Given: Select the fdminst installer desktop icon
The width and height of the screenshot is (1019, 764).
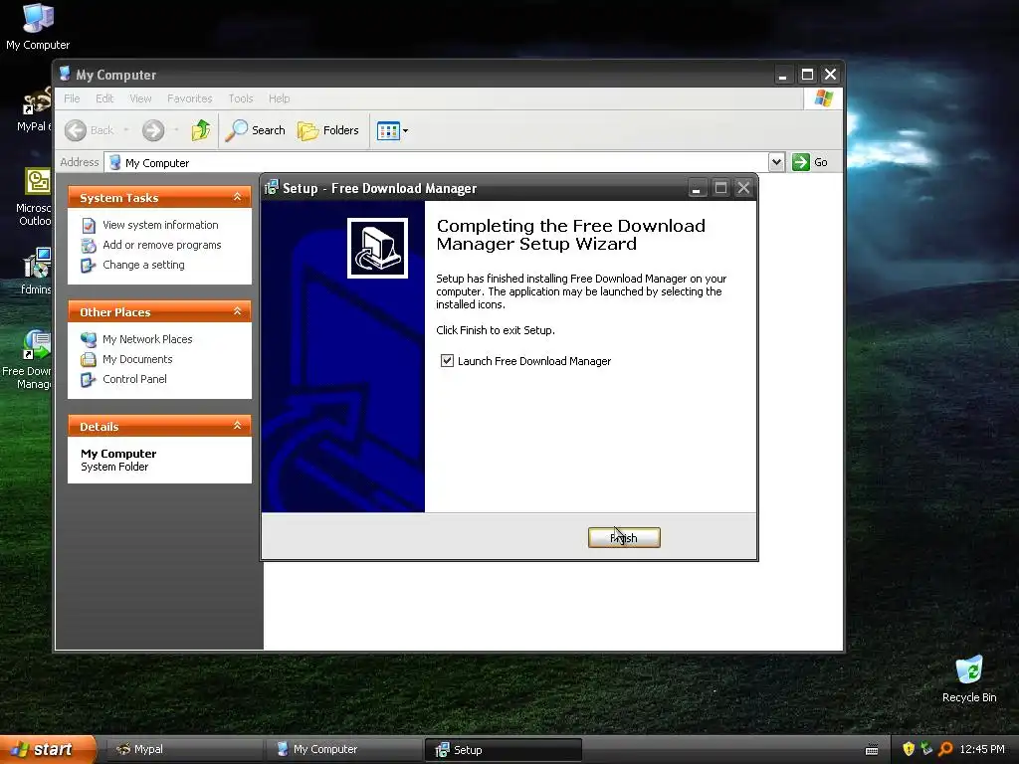Looking at the screenshot, I should click(37, 263).
